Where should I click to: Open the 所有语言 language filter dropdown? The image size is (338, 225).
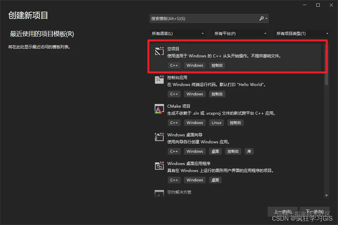pyautogui.click(x=177, y=34)
